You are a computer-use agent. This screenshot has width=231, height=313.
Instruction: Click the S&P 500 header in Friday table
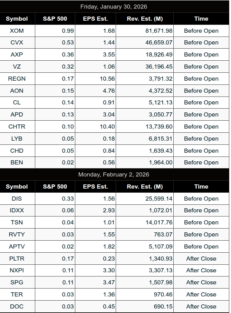(55, 19)
